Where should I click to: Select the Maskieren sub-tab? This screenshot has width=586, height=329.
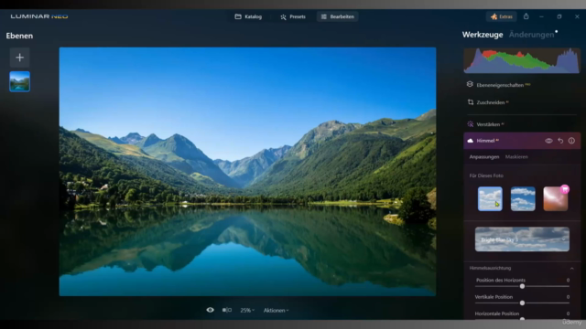(516, 156)
